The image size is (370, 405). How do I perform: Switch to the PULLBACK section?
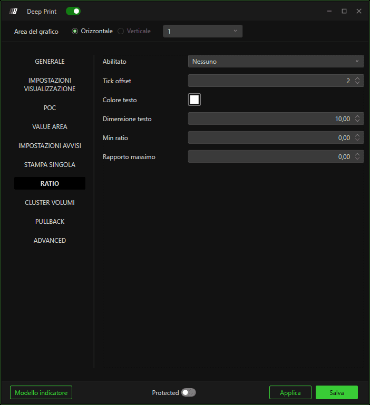[x=50, y=222]
